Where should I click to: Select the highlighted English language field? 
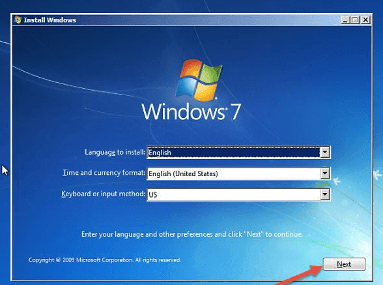click(x=233, y=153)
